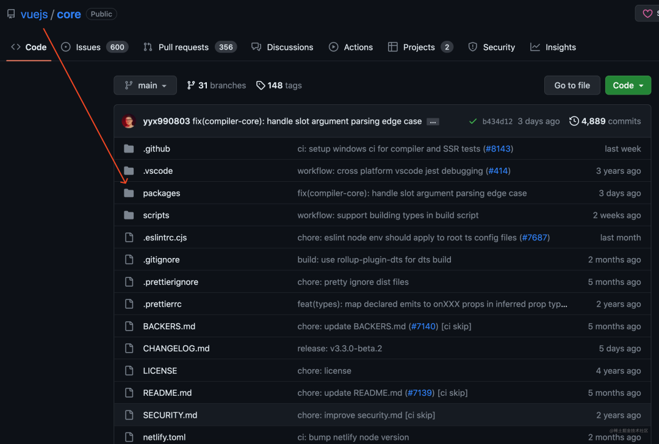Open the Projects board icon
659x444 pixels.
point(392,47)
